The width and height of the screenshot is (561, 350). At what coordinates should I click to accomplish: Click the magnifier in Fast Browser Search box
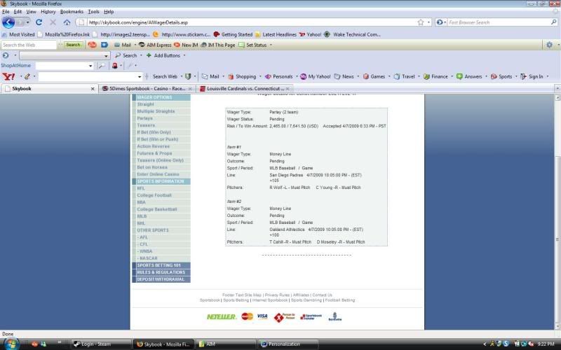[x=554, y=22]
